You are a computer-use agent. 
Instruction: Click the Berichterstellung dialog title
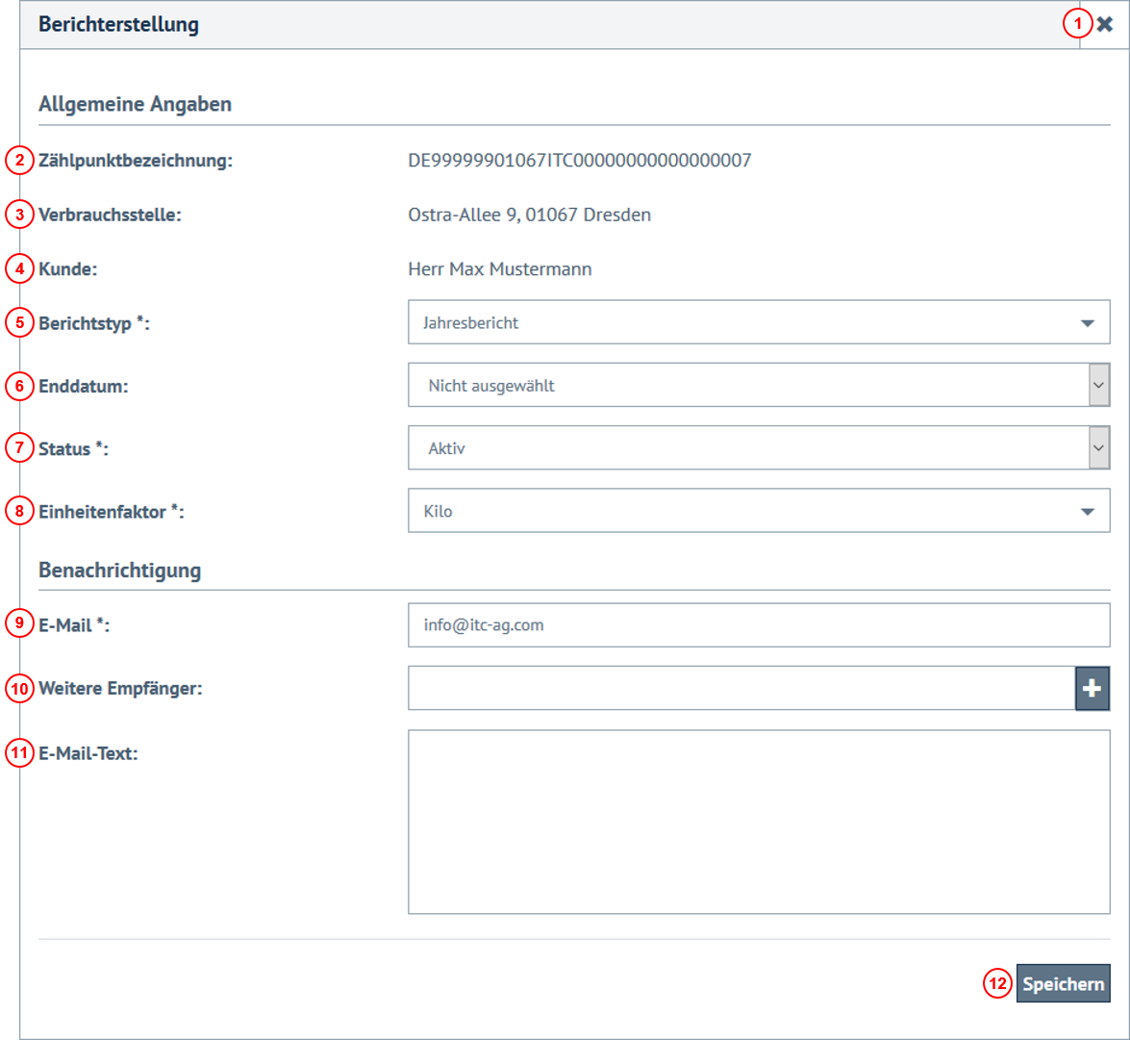tap(118, 25)
